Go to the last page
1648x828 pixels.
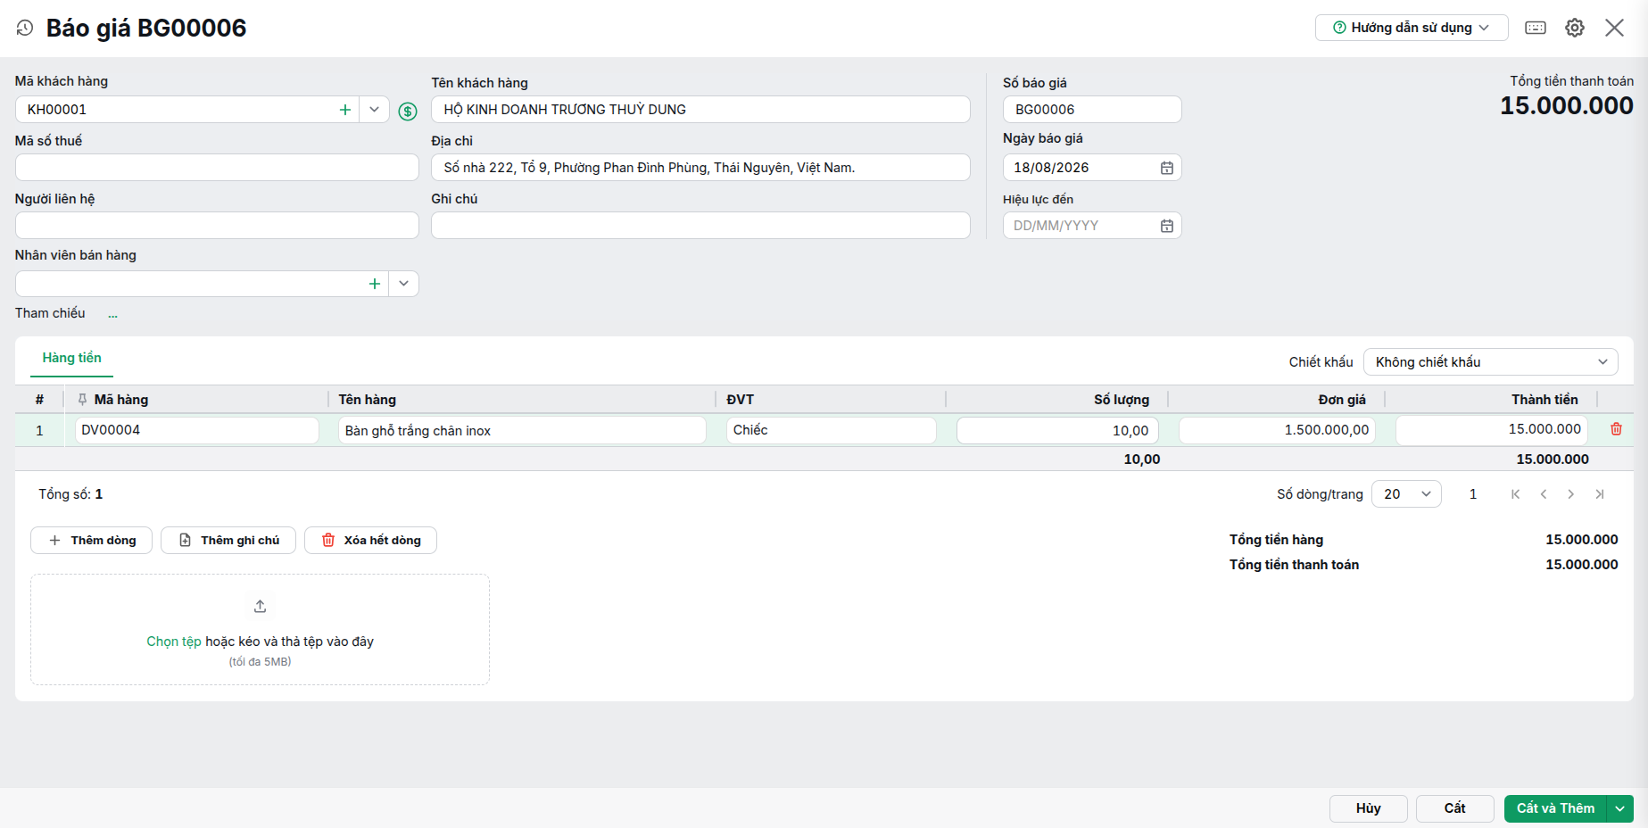click(x=1600, y=494)
